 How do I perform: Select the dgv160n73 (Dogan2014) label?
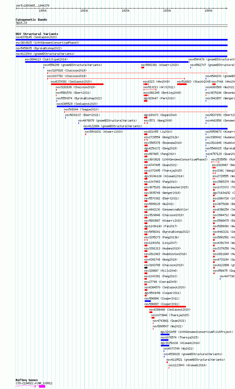coord(161,115)
